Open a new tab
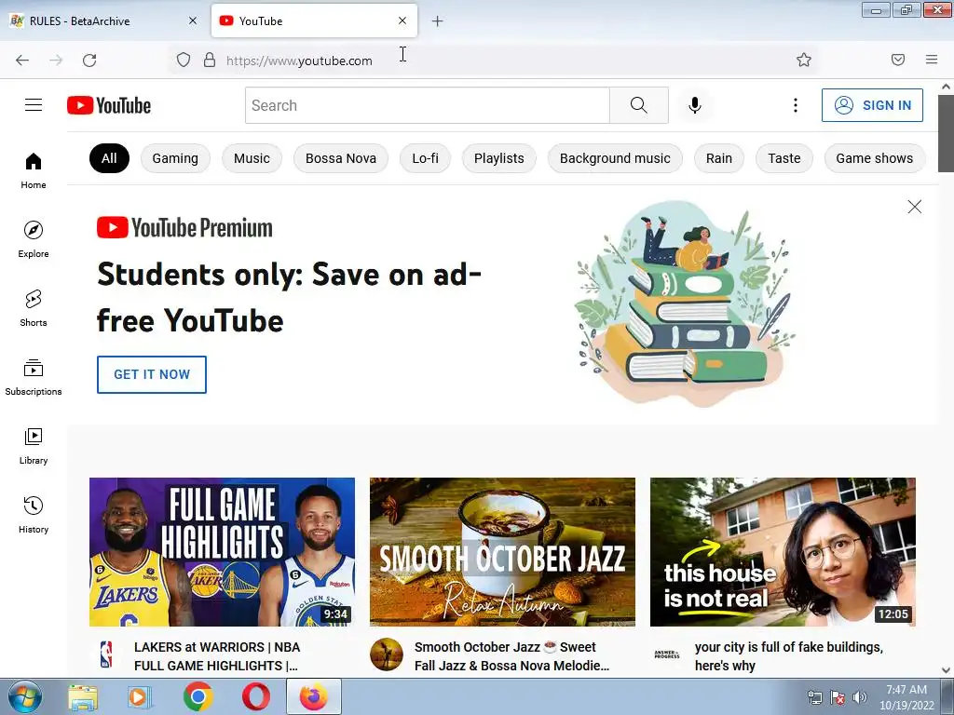The height and width of the screenshot is (715, 954). click(x=438, y=21)
